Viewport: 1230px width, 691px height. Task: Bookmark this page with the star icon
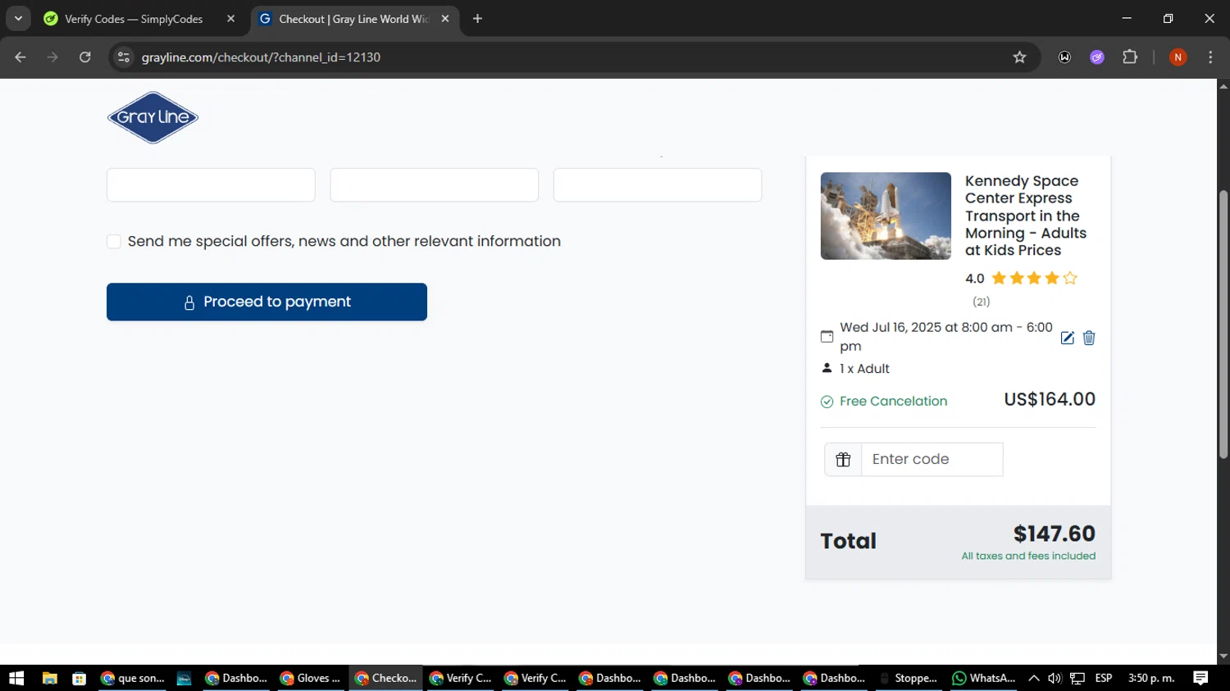pos(1019,57)
